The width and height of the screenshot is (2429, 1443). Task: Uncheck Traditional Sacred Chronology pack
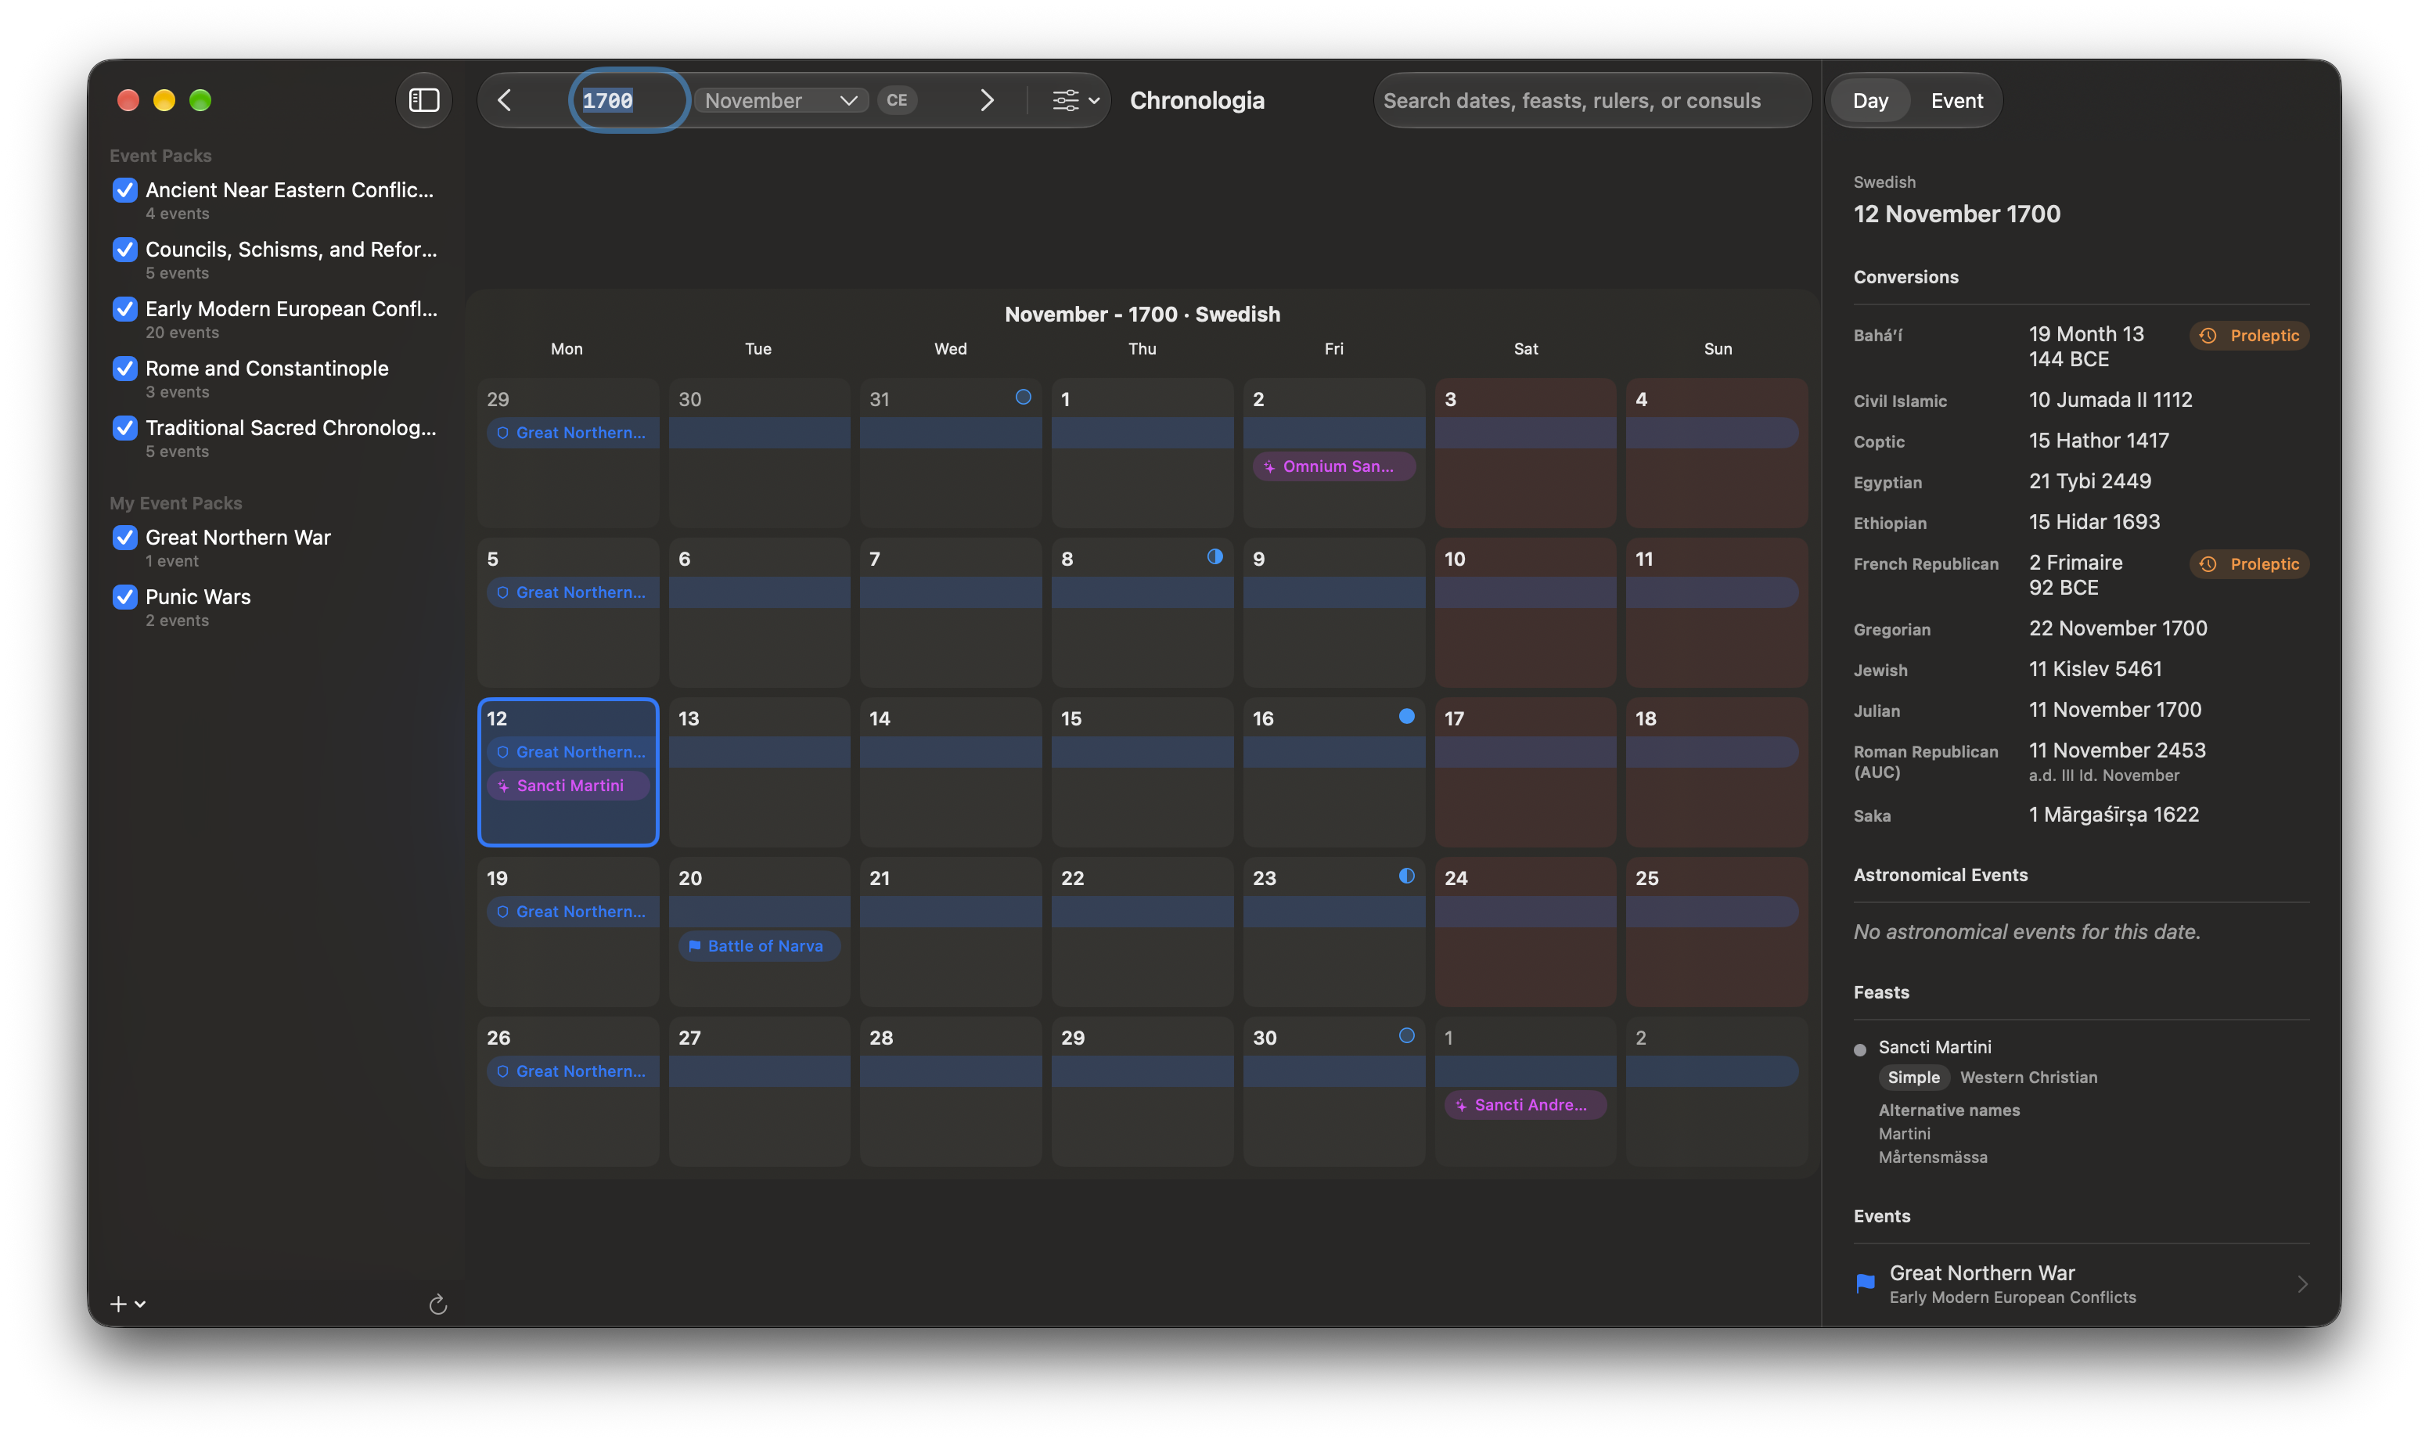click(x=124, y=428)
